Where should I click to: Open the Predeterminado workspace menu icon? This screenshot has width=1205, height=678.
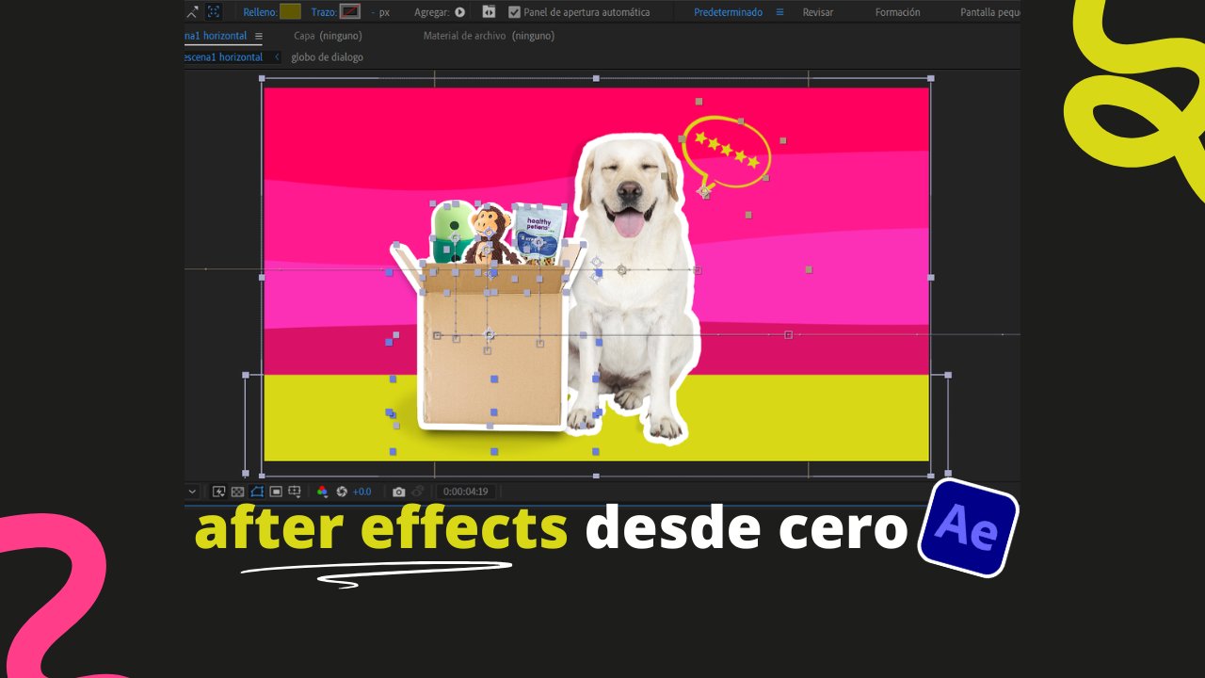pos(779,12)
